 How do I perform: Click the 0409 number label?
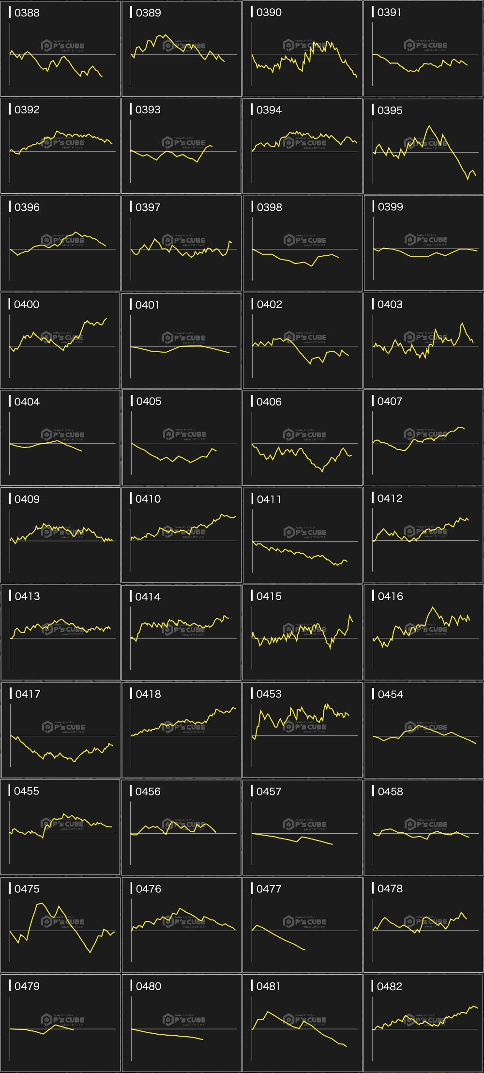tap(27, 499)
